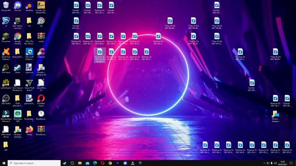Image resolution: width=296 pixels, height=166 pixels.
Task: Select the OBS Studio desktop shortcut
Action: click(6, 100)
